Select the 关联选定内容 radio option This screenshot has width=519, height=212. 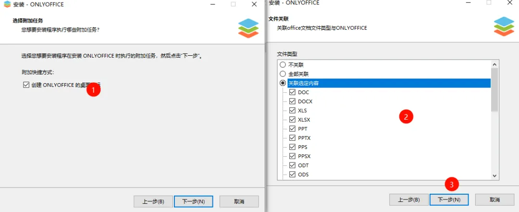click(x=283, y=83)
